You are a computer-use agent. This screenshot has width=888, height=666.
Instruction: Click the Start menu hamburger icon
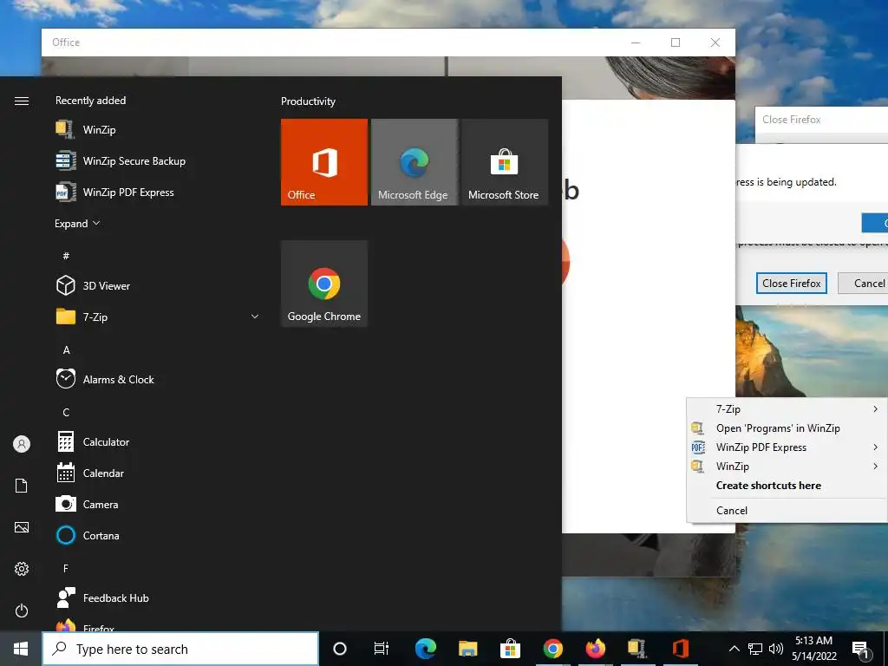click(x=22, y=101)
